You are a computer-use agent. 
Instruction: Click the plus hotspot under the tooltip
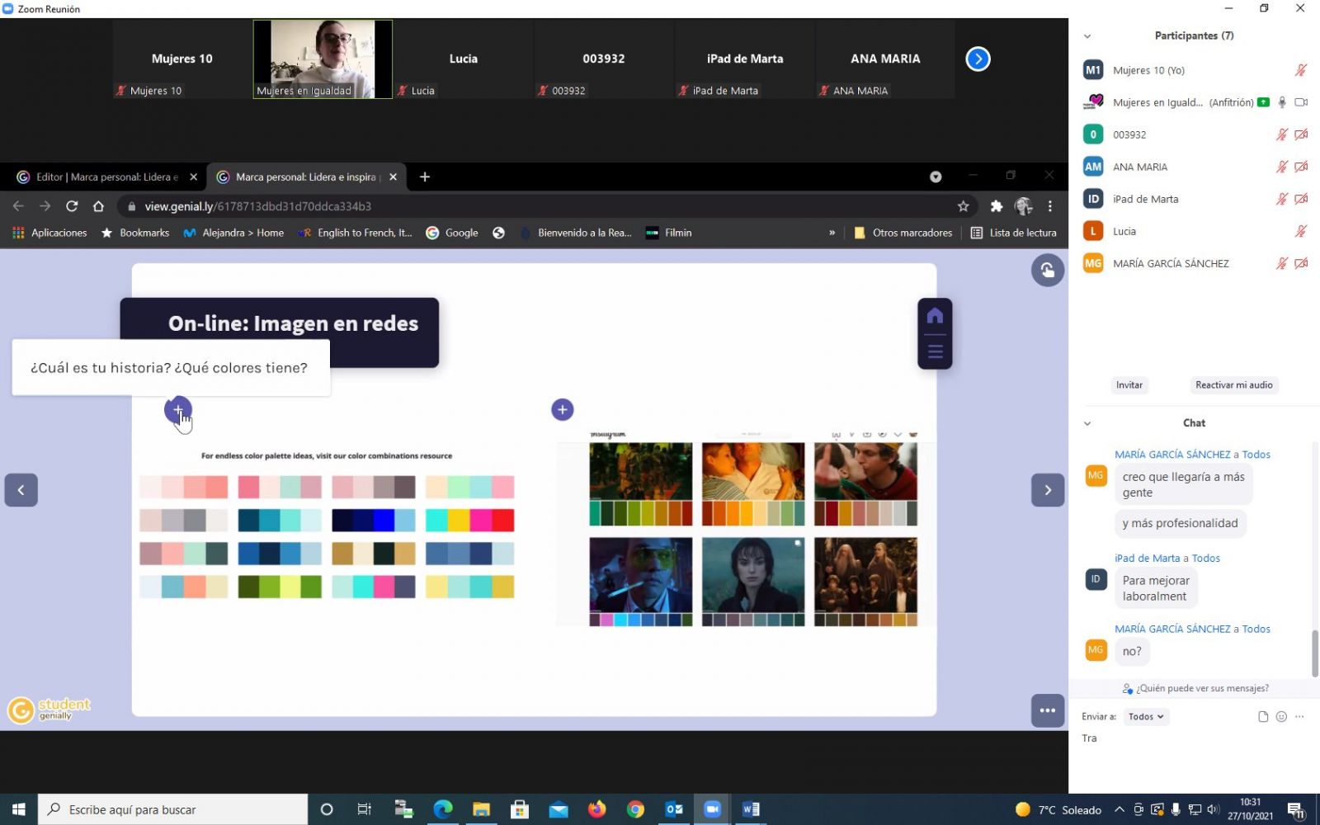coord(177,409)
